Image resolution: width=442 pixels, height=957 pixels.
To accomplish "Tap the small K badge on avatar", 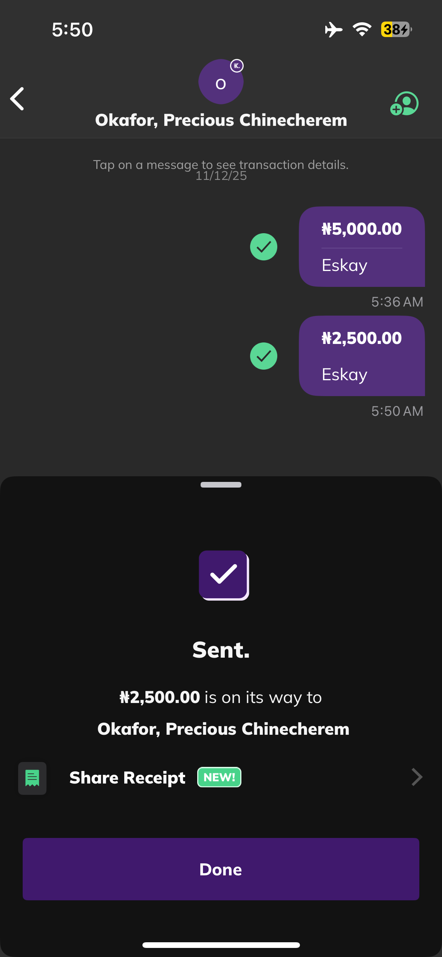I will [x=237, y=66].
